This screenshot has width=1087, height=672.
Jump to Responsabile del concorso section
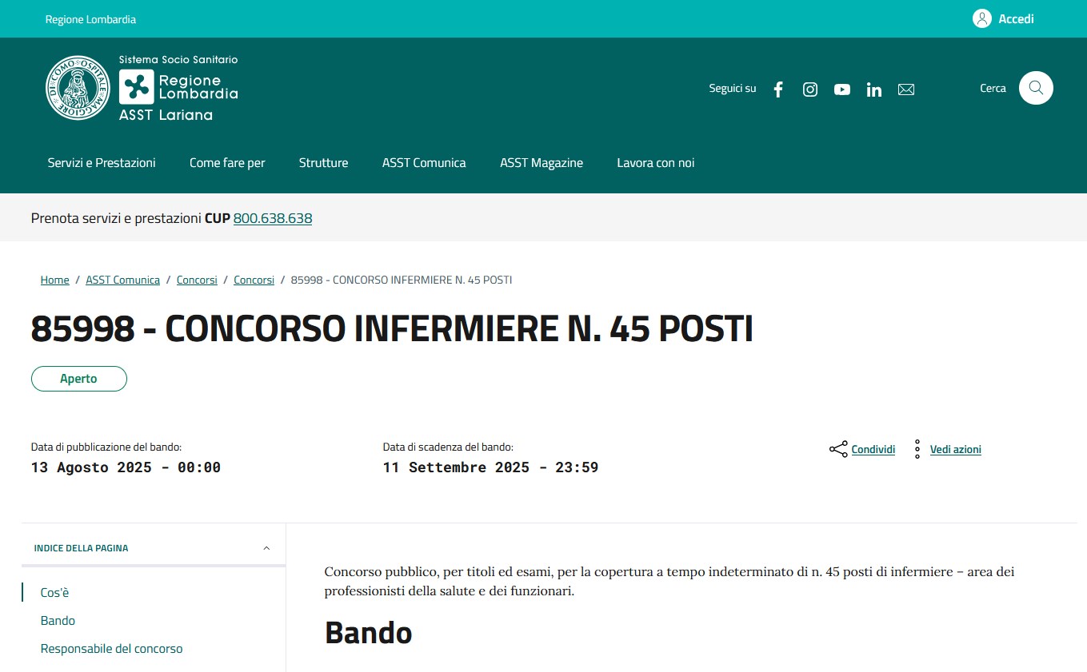pos(111,649)
